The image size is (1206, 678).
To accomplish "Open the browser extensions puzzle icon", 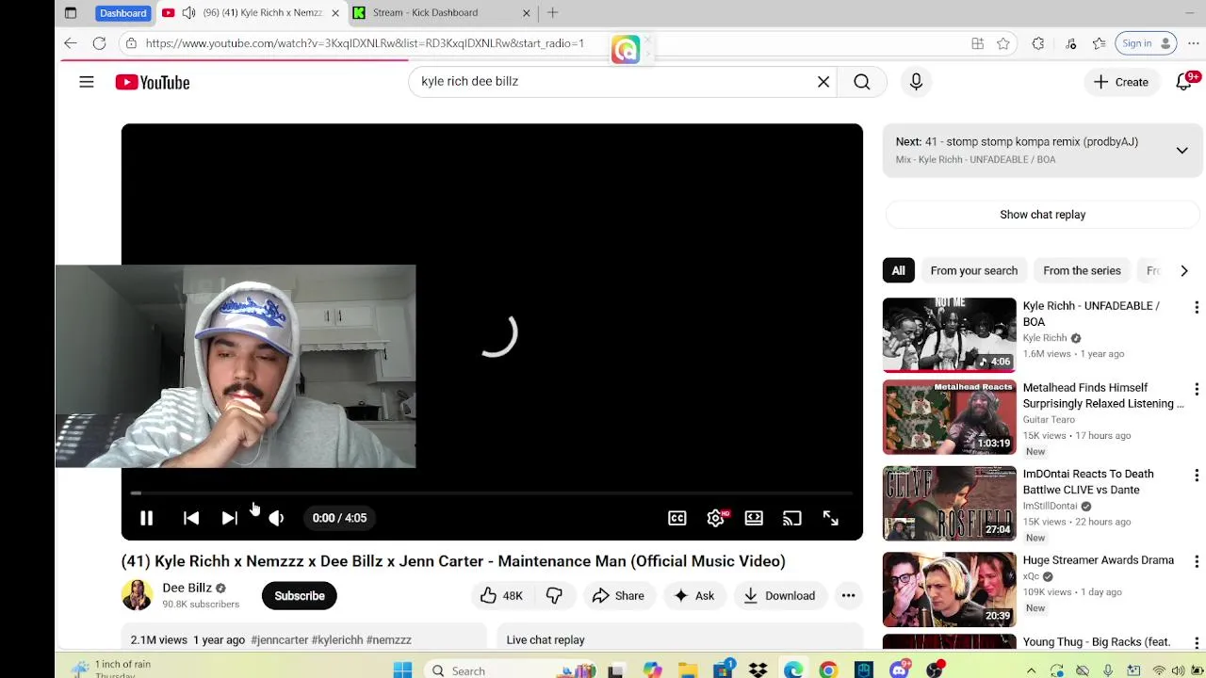I will (1038, 43).
